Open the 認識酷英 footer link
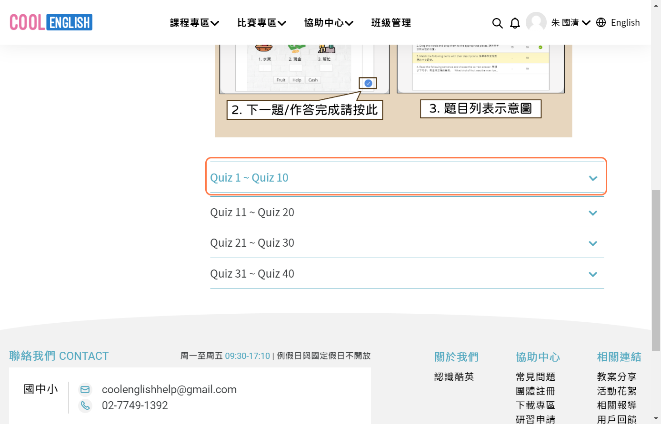The height and width of the screenshot is (424, 661). point(454,377)
